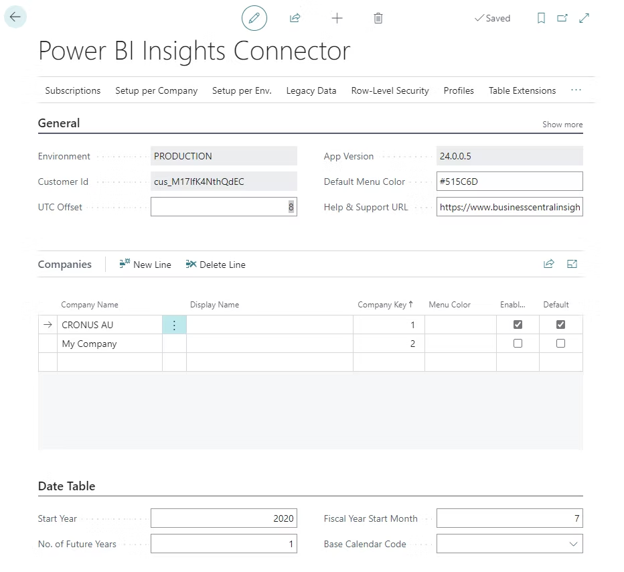Viewport: 624px width, 572px height.
Task: Open the Base Calendar Code dropdown
Action: pos(574,544)
